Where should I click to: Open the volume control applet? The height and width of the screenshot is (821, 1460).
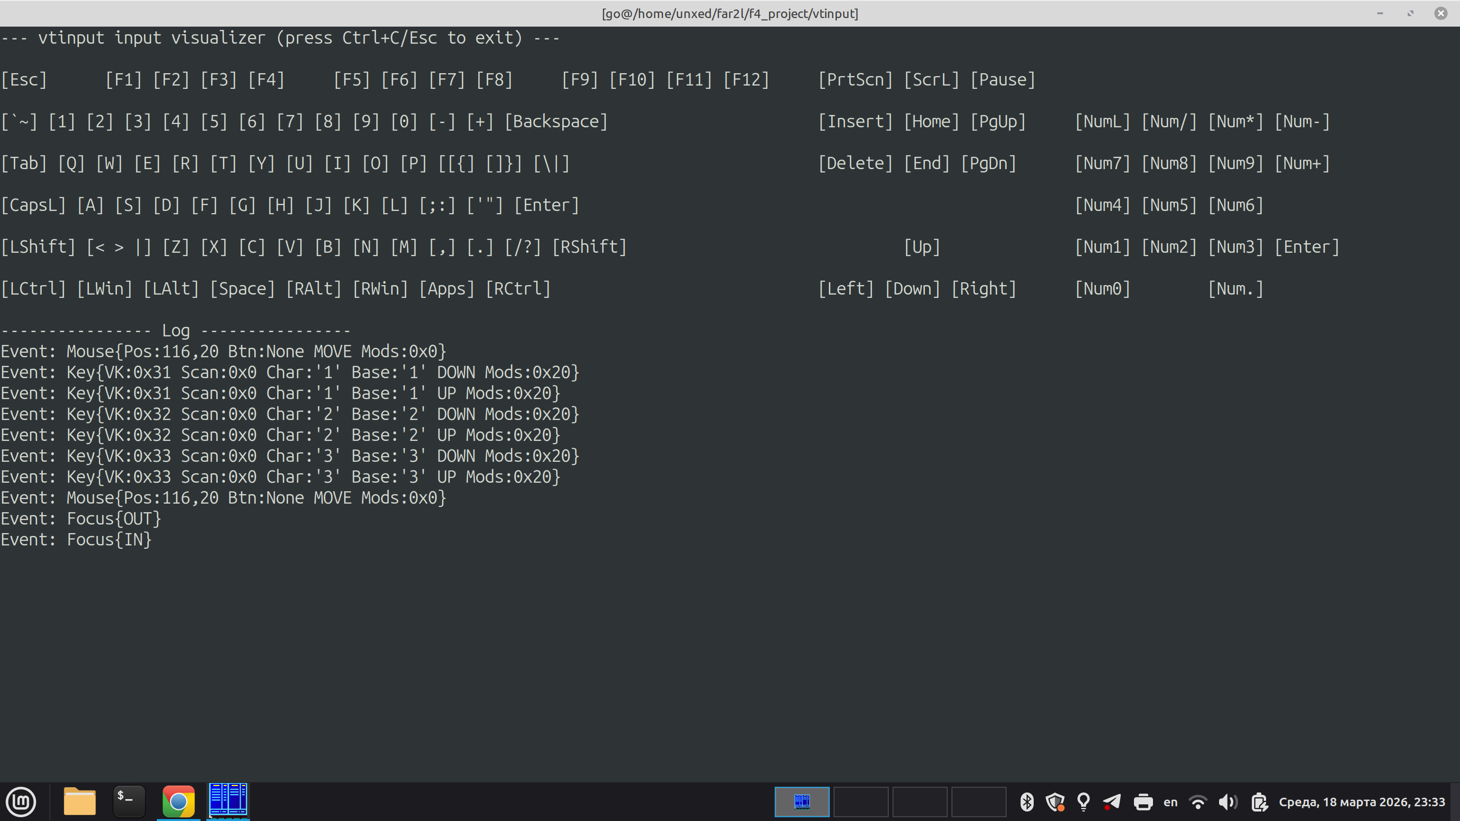[x=1227, y=802]
